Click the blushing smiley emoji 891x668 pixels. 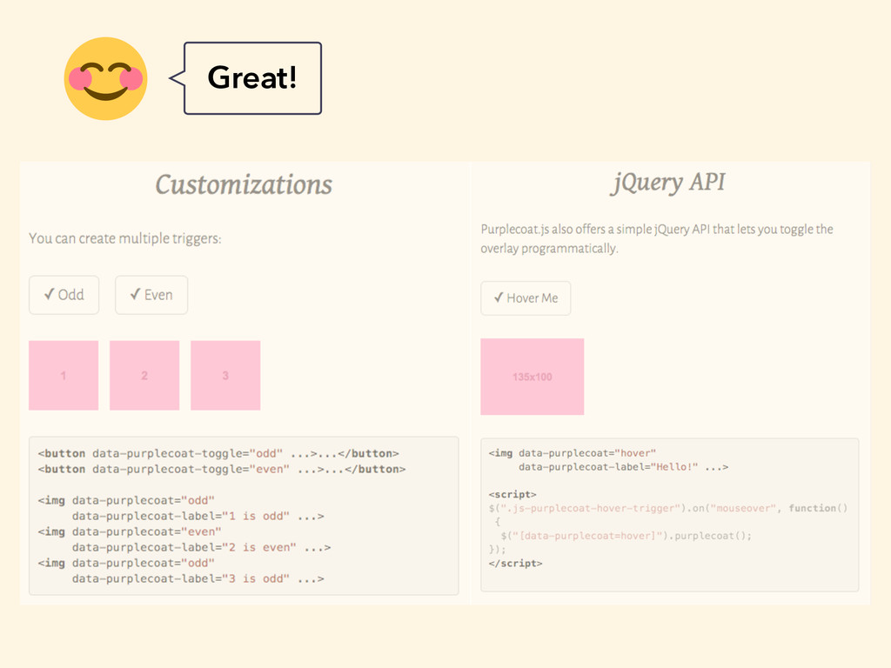coord(105,78)
